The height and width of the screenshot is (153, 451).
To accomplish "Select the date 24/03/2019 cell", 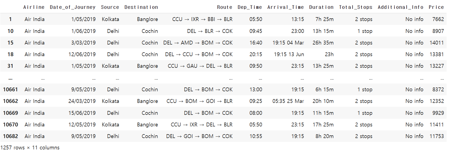I will 82,101.
